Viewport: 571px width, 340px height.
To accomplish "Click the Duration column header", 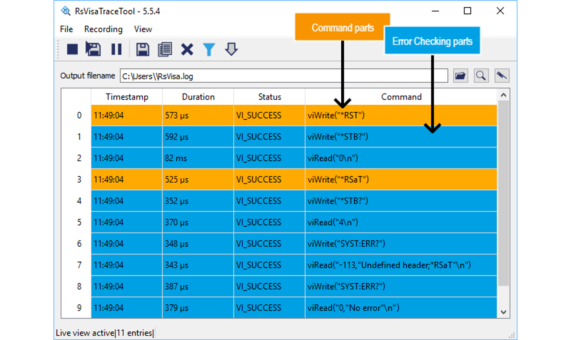I will tap(198, 97).
